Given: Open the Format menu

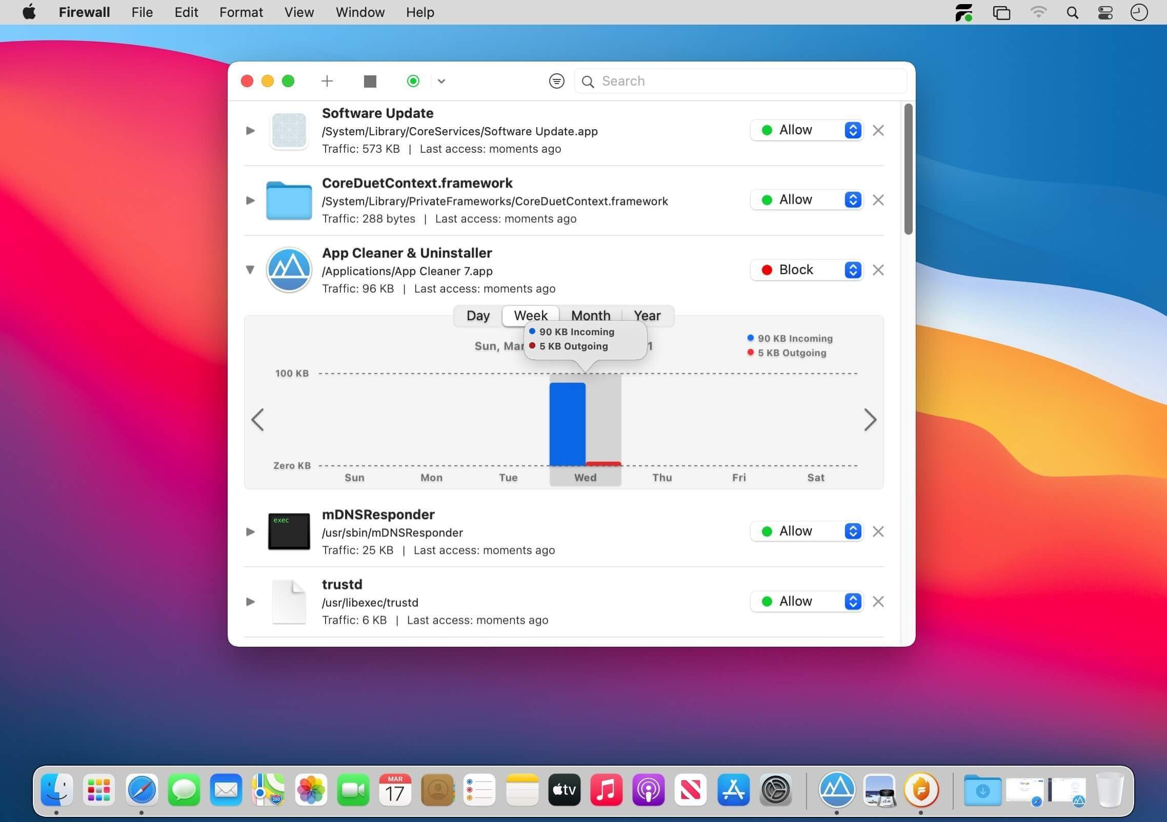Looking at the screenshot, I should [241, 12].
